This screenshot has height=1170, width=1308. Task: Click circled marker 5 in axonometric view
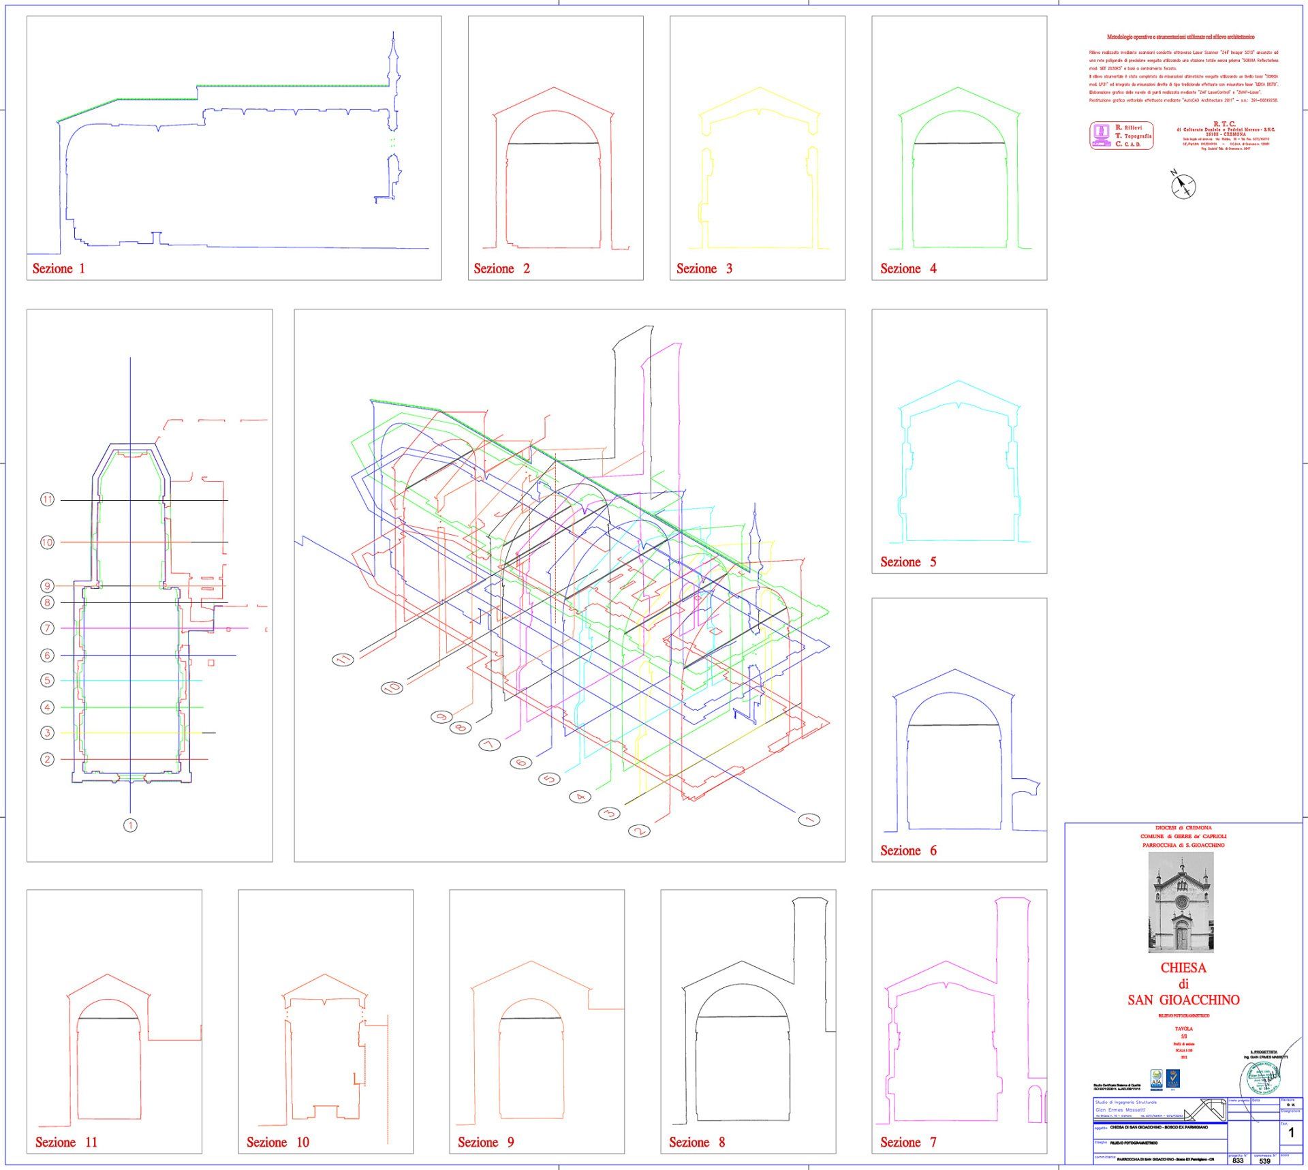tap(549, 779)
